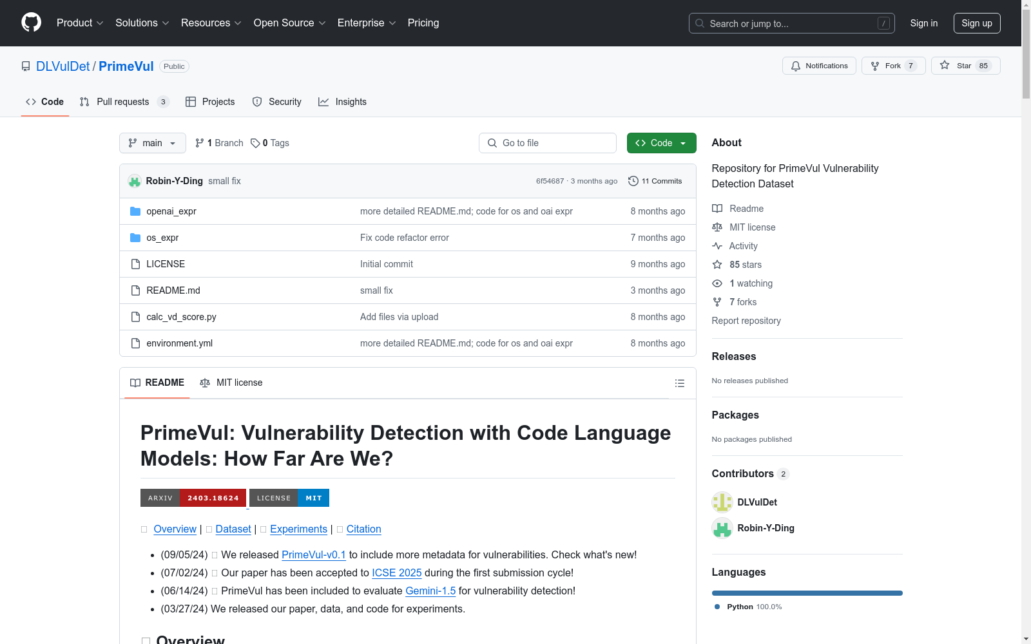Expand the Resources menu
The height and width of the screenshot is (644, 1031).
tap(211, 23)
